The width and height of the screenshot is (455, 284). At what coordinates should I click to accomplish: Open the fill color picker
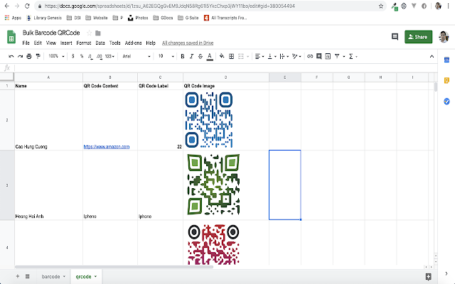(222, 56)
